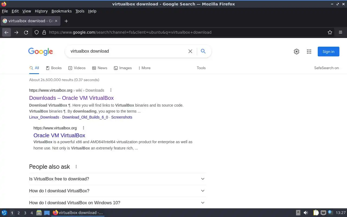
Task: Switch to virtual desktop 2
Action: [19, 213]
